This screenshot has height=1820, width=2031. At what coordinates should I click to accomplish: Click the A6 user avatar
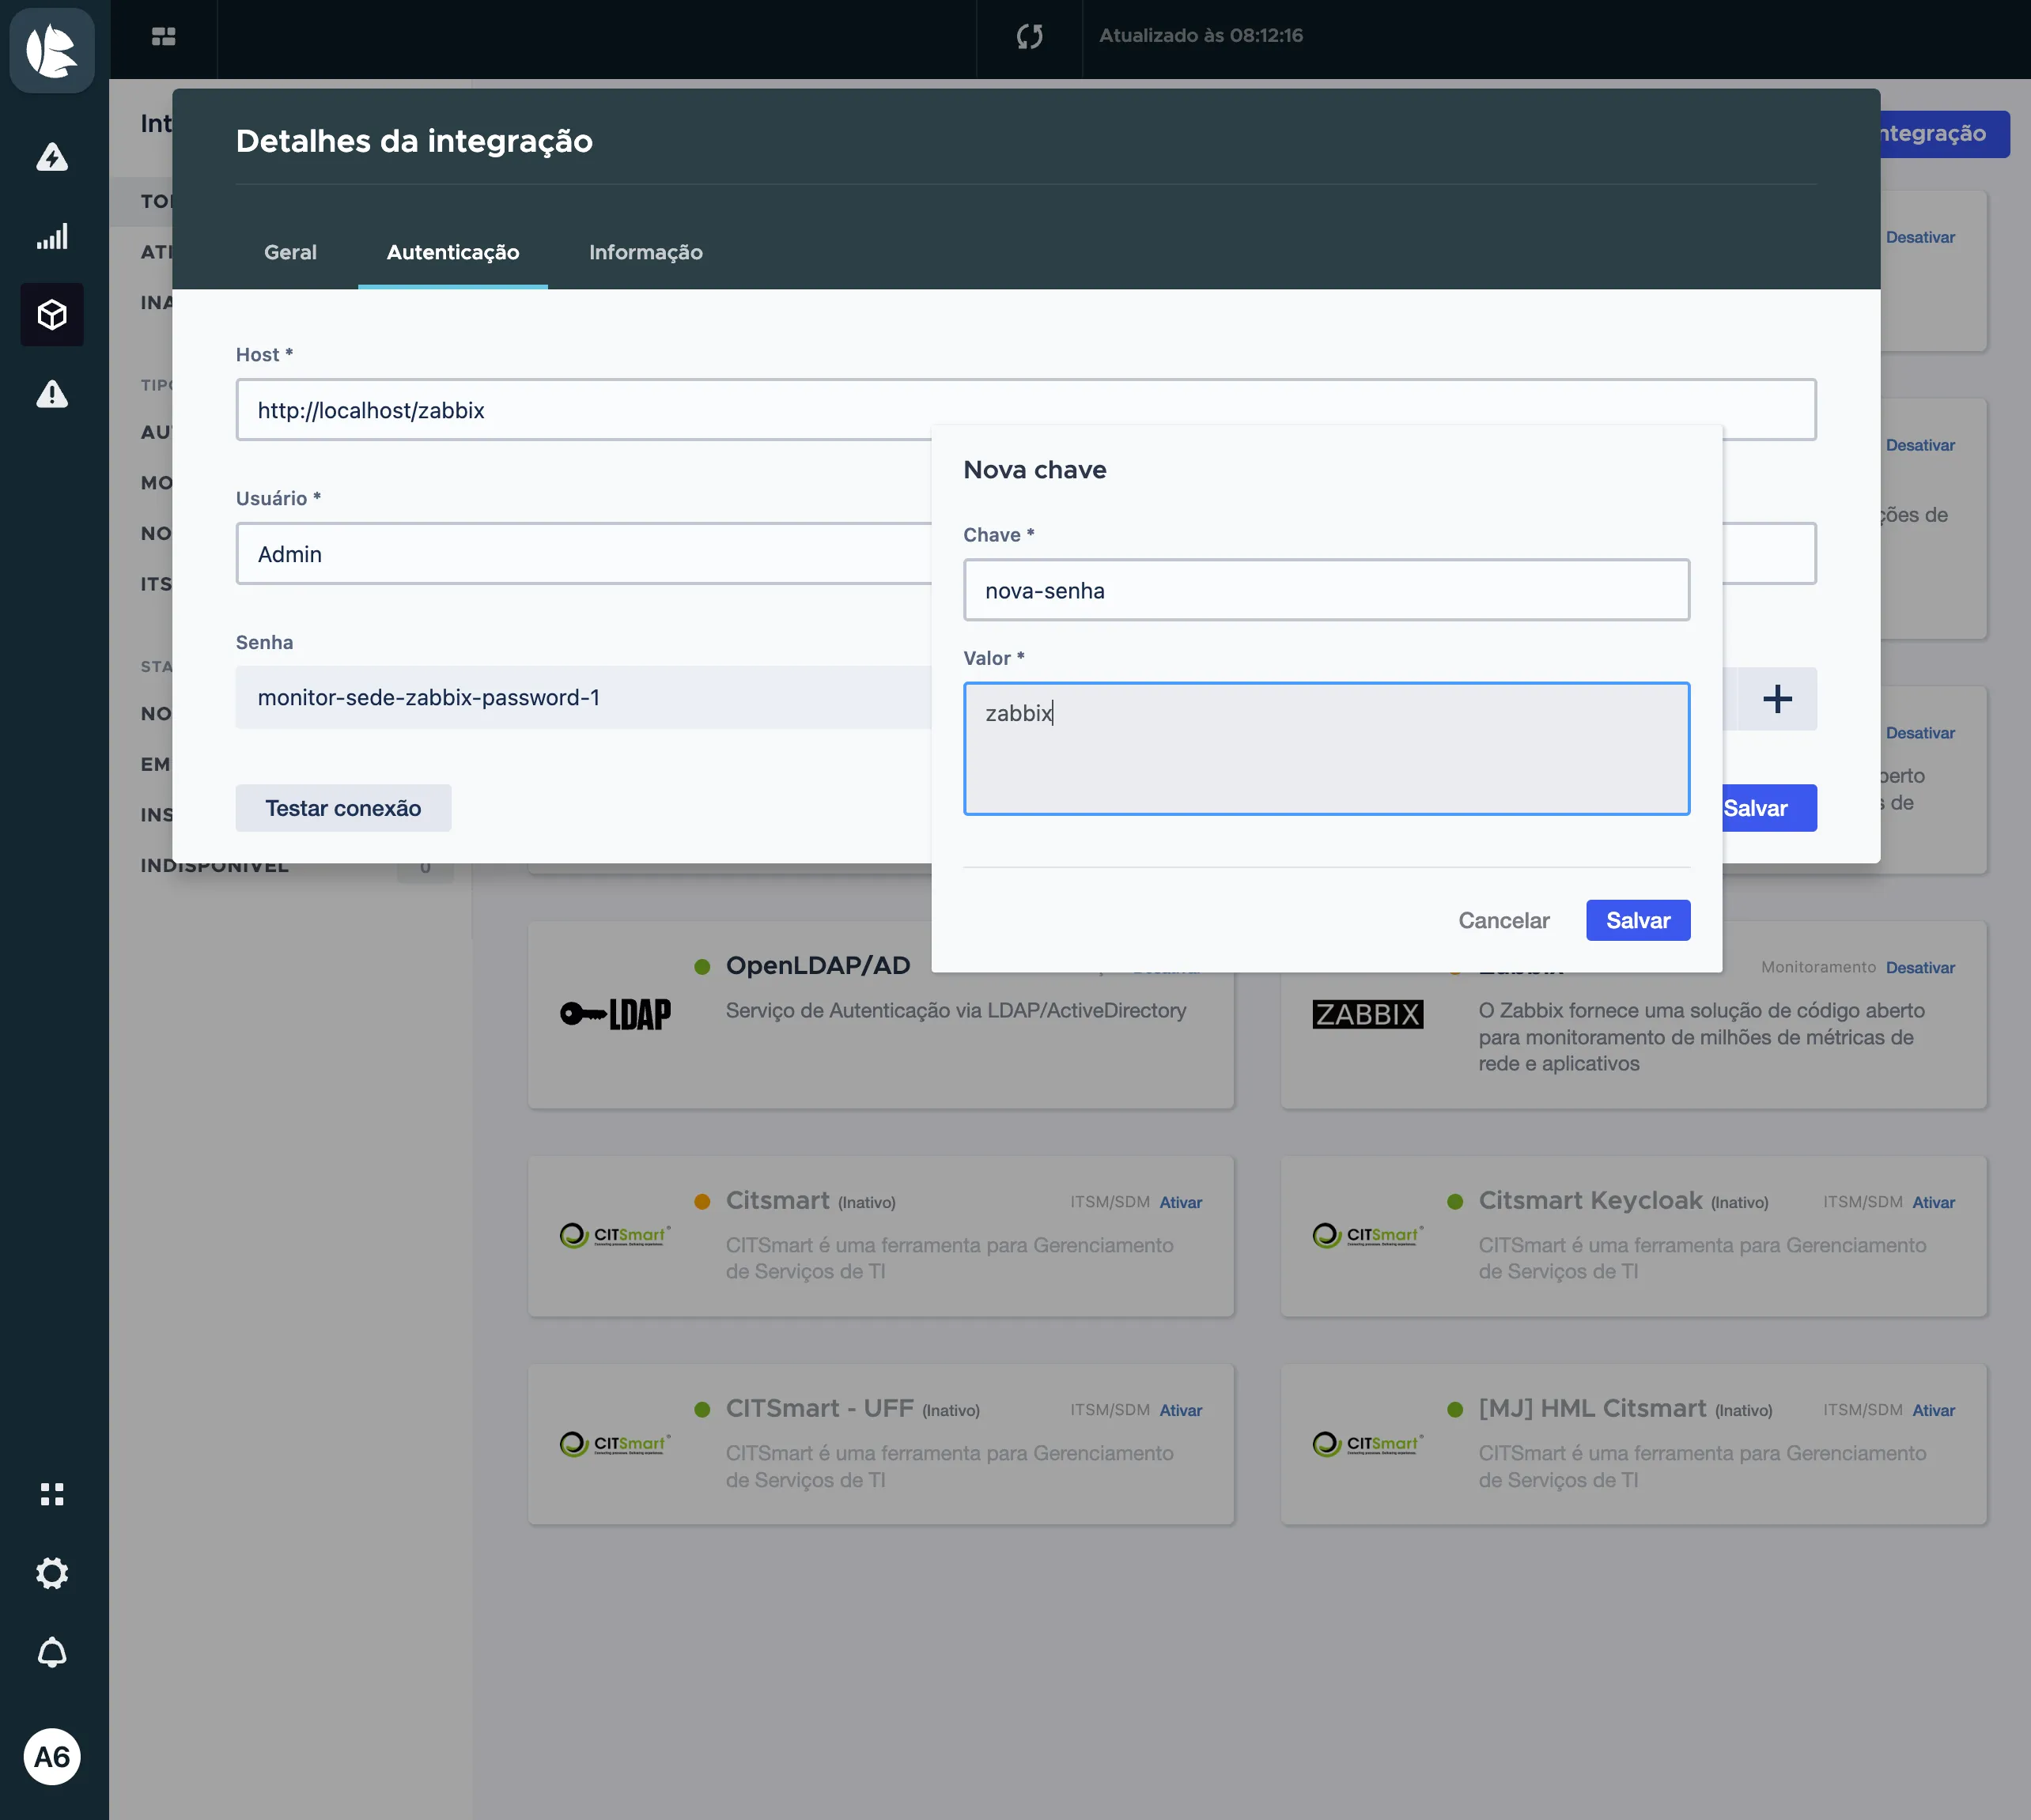point(52,1757)
